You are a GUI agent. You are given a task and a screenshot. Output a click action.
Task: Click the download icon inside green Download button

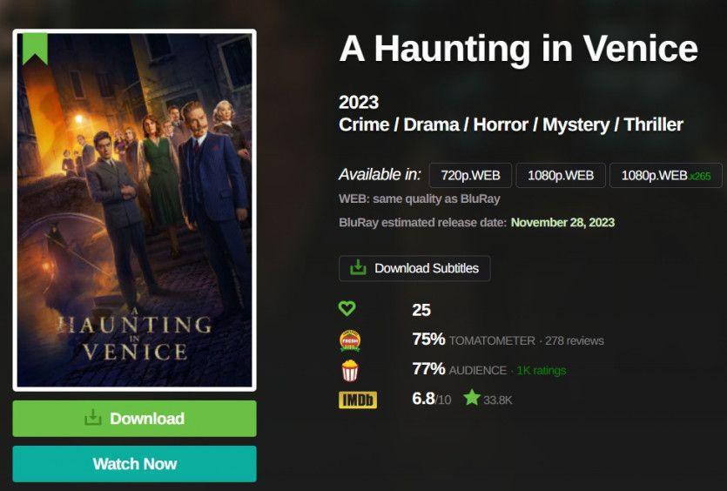93,418
